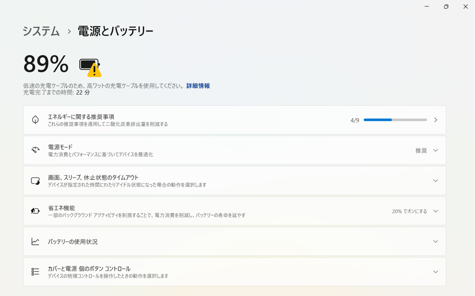Expand the 省エネ機能 settings section
Image resolution: width=475 pixels, height=296 pixels.
coord(435,211)
